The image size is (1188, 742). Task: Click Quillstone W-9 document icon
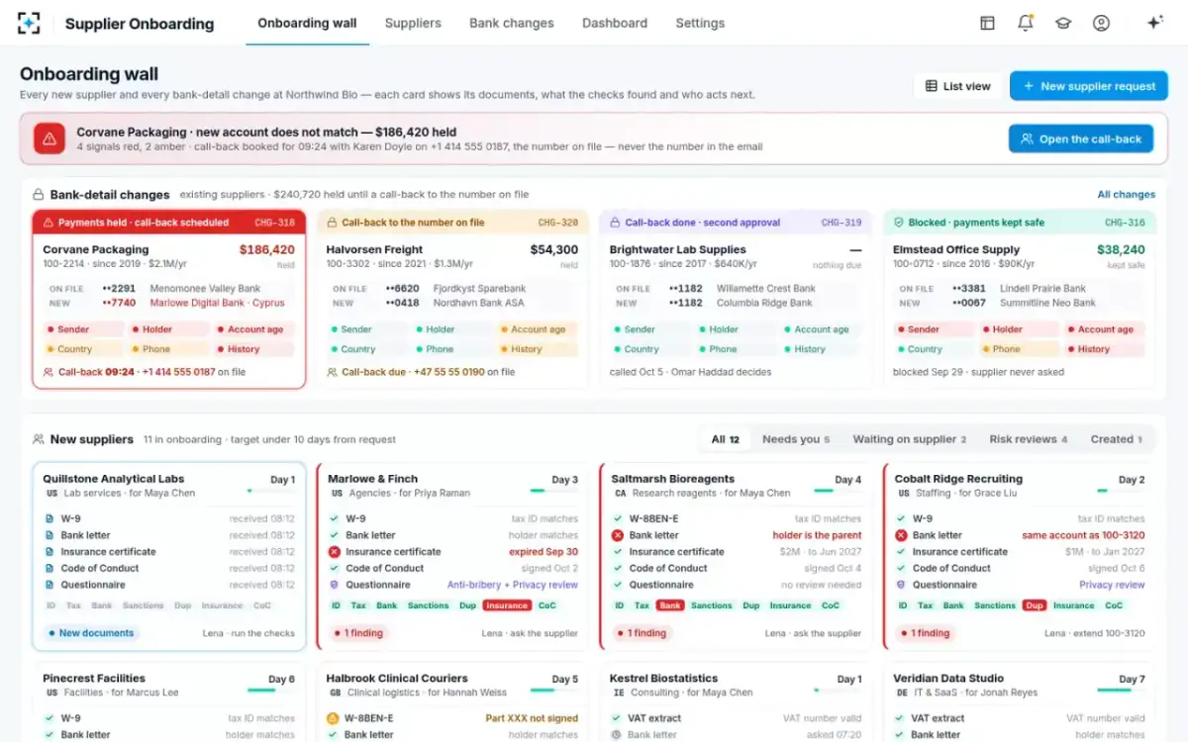(x=49, y=518)
